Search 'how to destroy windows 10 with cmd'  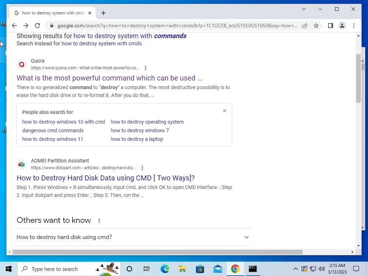tap(64, 122)
